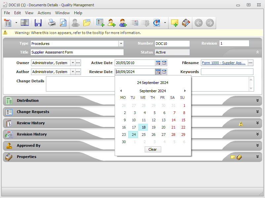Select September 24 in the date picker

click(133, 135)
